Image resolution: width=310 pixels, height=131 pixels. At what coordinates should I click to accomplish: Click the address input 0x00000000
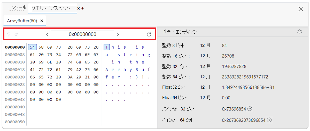[x=82, y=34]
